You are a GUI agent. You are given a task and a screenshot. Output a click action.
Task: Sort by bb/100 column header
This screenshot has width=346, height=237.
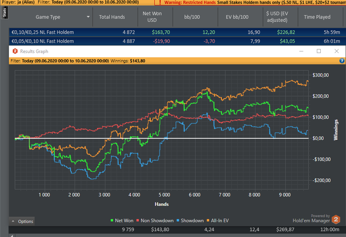point(192,17)
